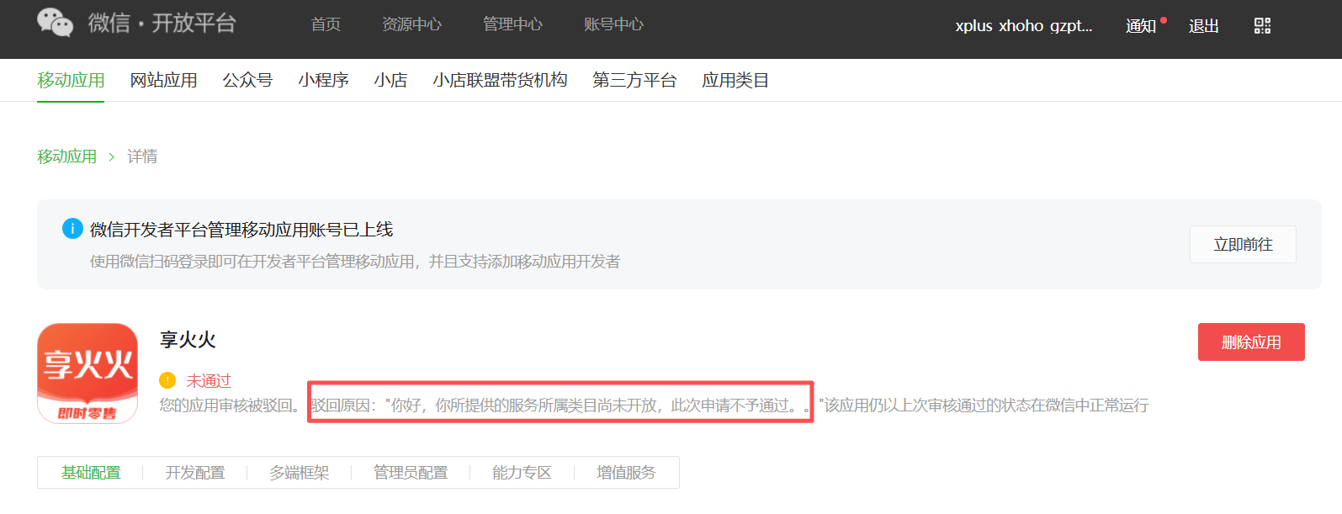Click the breadcrumb chevron arrow
Image resolution: width=1342 pixels, height=514 pixels.
point(111,156)
